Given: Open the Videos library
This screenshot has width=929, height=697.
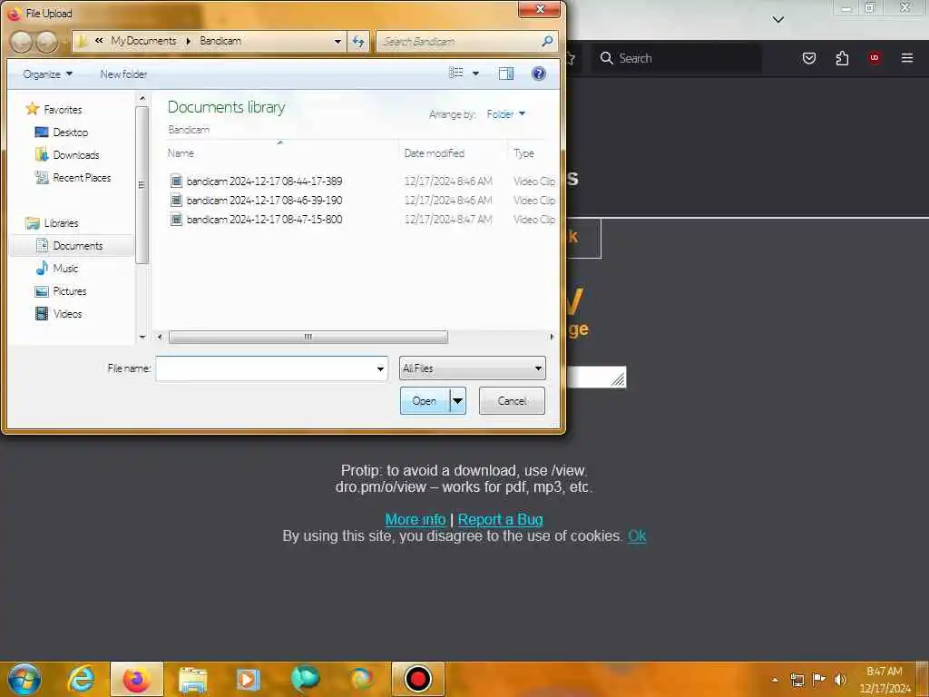Looking at the screenshot, I should (59, 313).
